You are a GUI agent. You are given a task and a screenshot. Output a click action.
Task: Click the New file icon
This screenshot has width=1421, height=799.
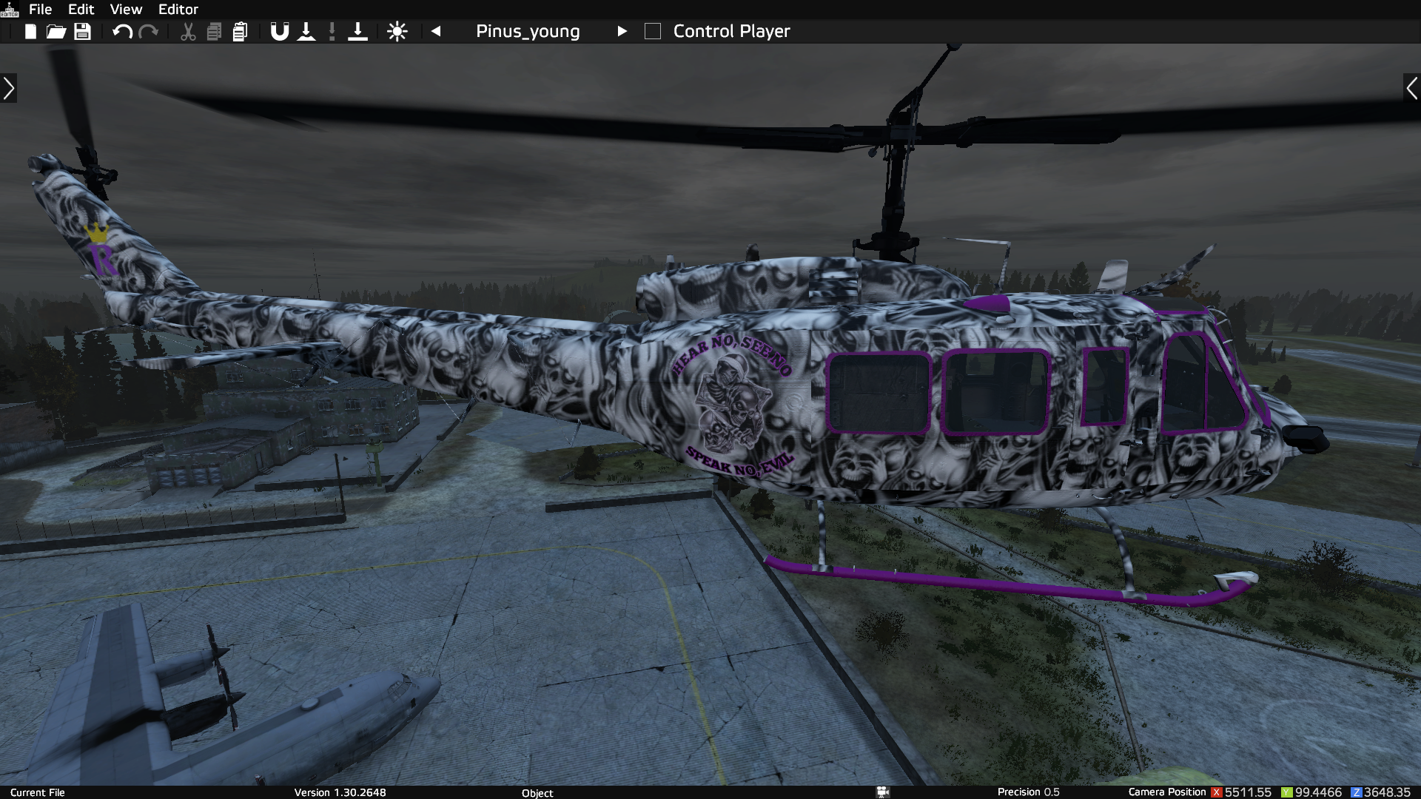[x=30, y=32]
